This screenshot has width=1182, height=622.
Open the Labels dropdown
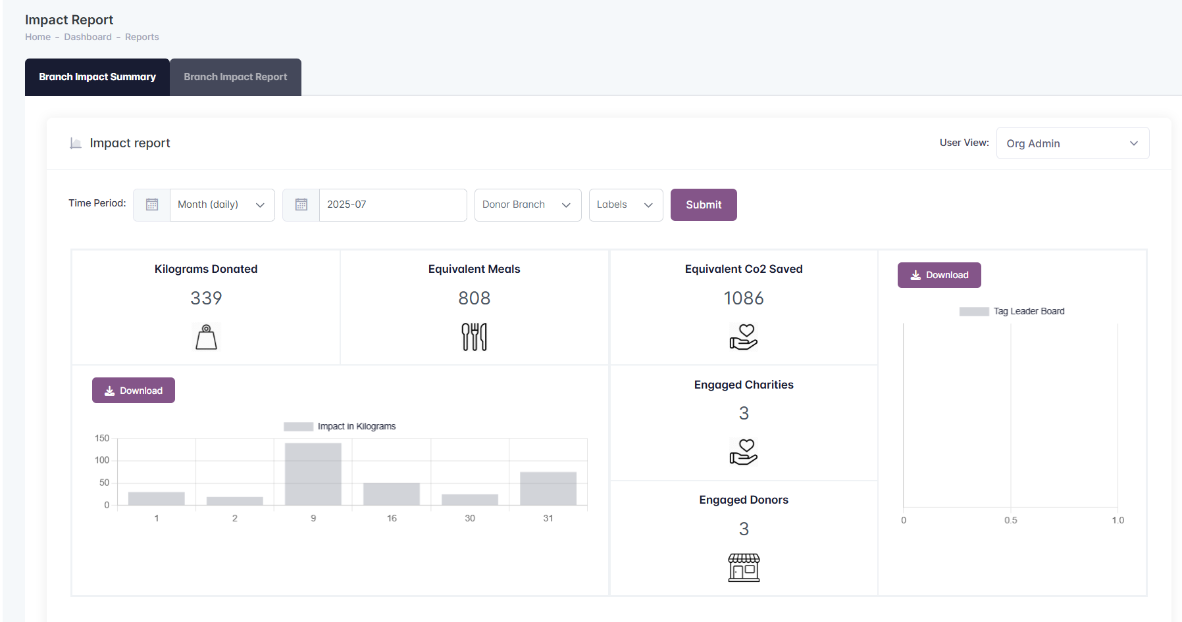625,205
